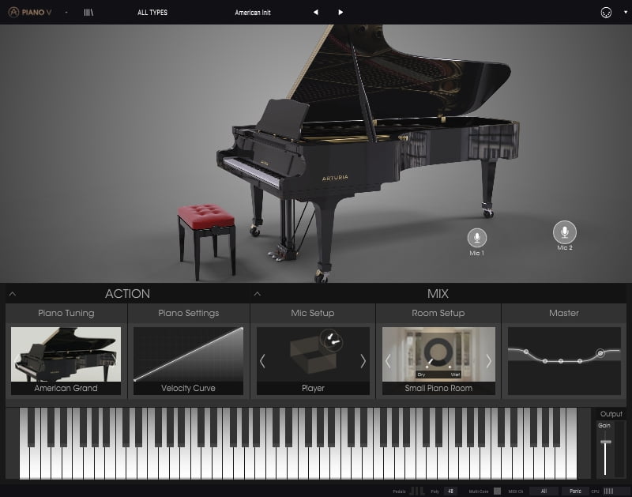The height and width of the screenshot is (497, 632).
Task: Open the Room Setup tab
Action: click(438, 313)
